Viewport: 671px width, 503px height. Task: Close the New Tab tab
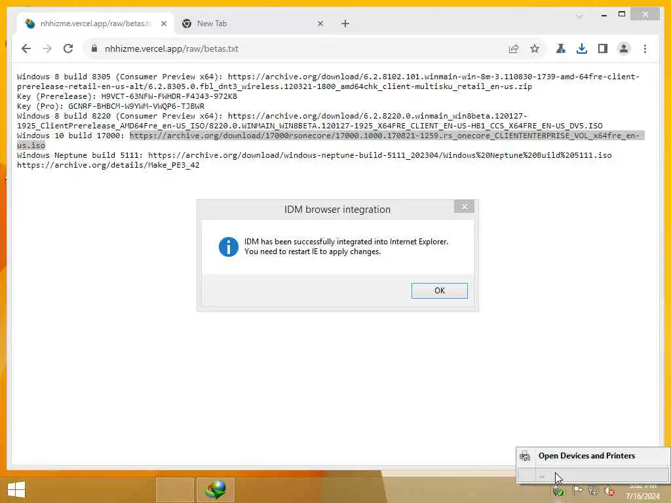pyautogui.click(x=320, y=24)
